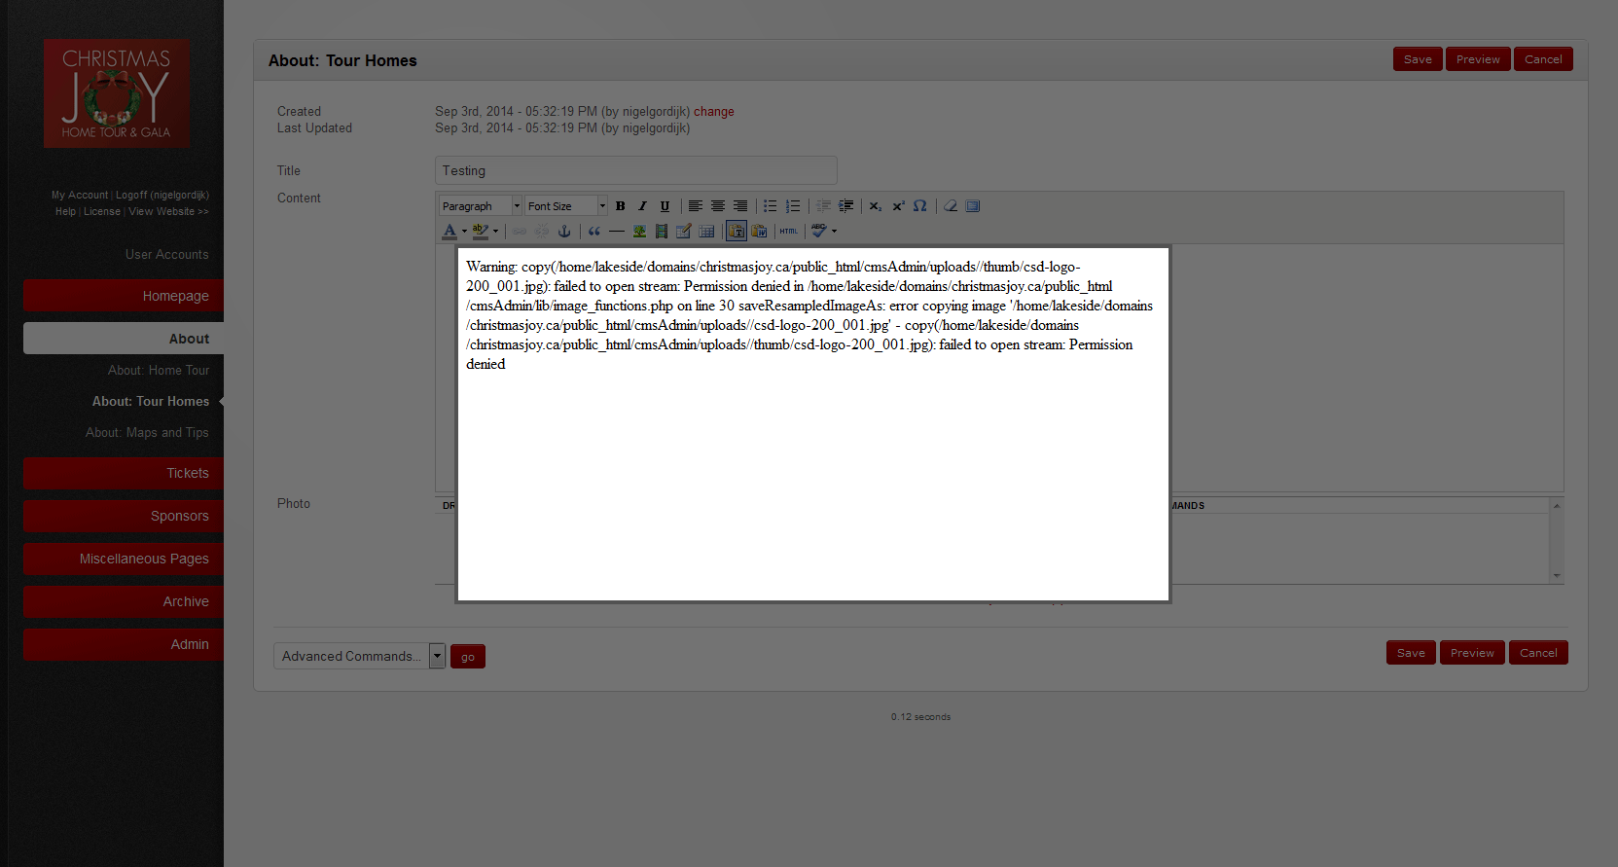Toggle bold formatting in the content editor

pyautogui.click(x=620, y=206)
